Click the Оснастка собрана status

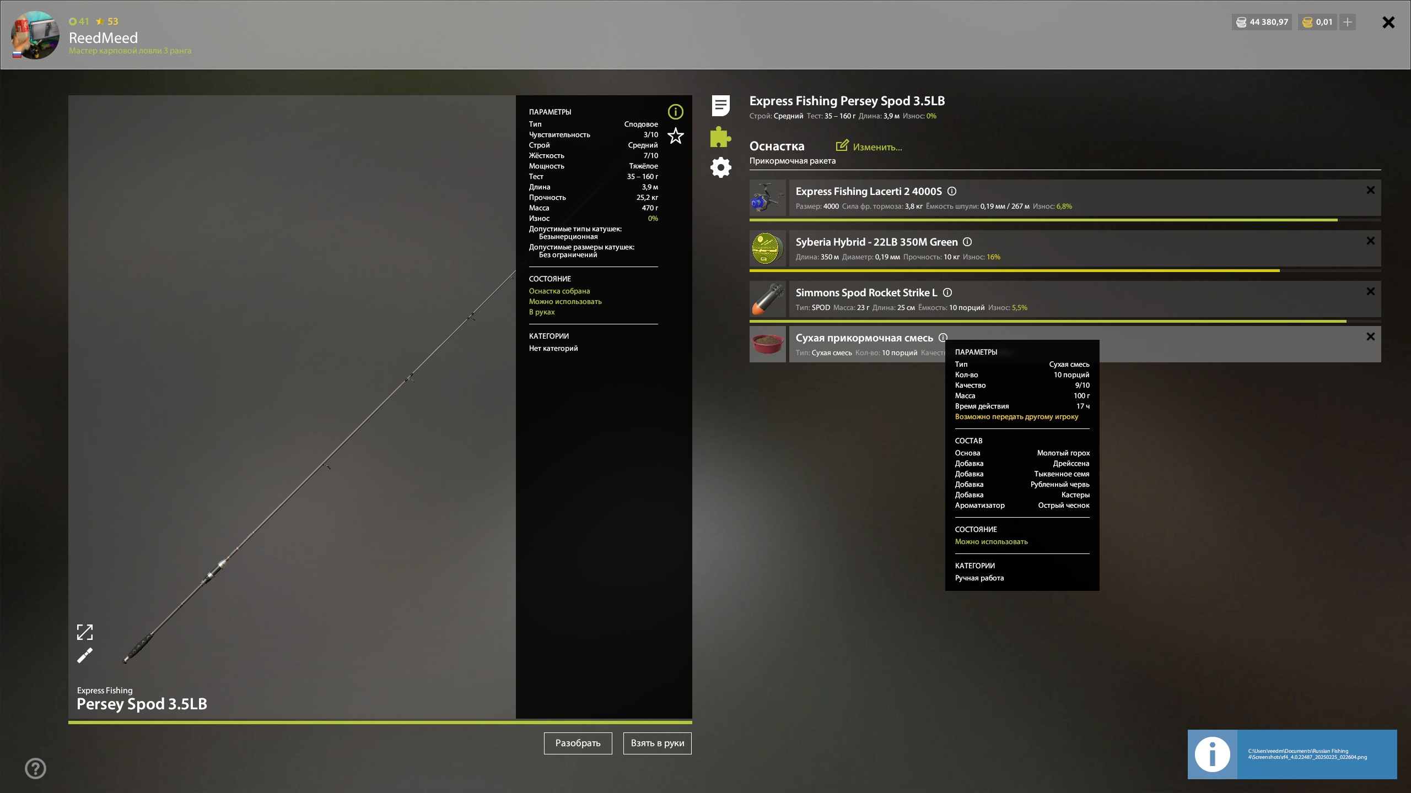[559, 291]
